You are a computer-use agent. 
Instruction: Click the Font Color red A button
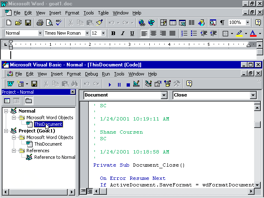(x=253, y=33)
